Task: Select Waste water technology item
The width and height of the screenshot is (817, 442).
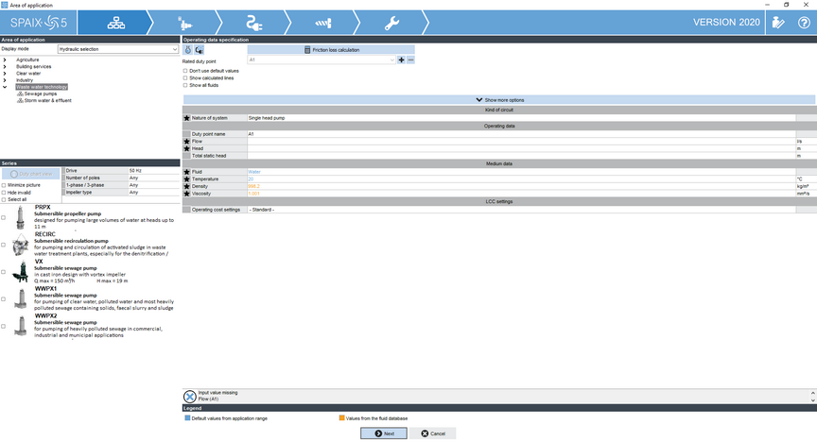Action: 42,87
